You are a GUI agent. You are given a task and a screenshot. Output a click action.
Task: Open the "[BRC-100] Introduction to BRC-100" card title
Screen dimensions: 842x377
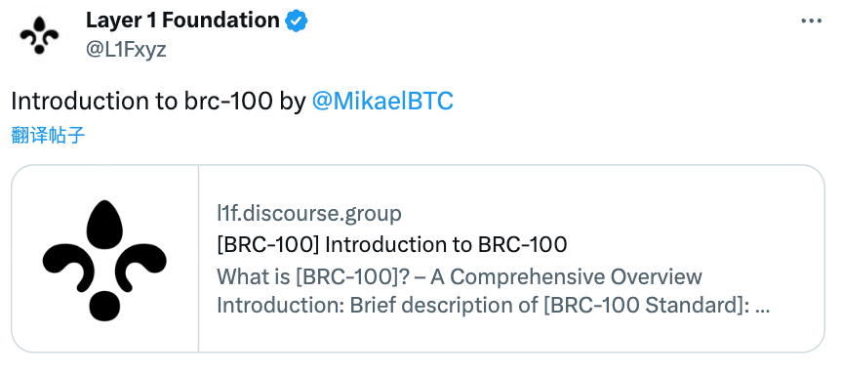click(391, 245)
